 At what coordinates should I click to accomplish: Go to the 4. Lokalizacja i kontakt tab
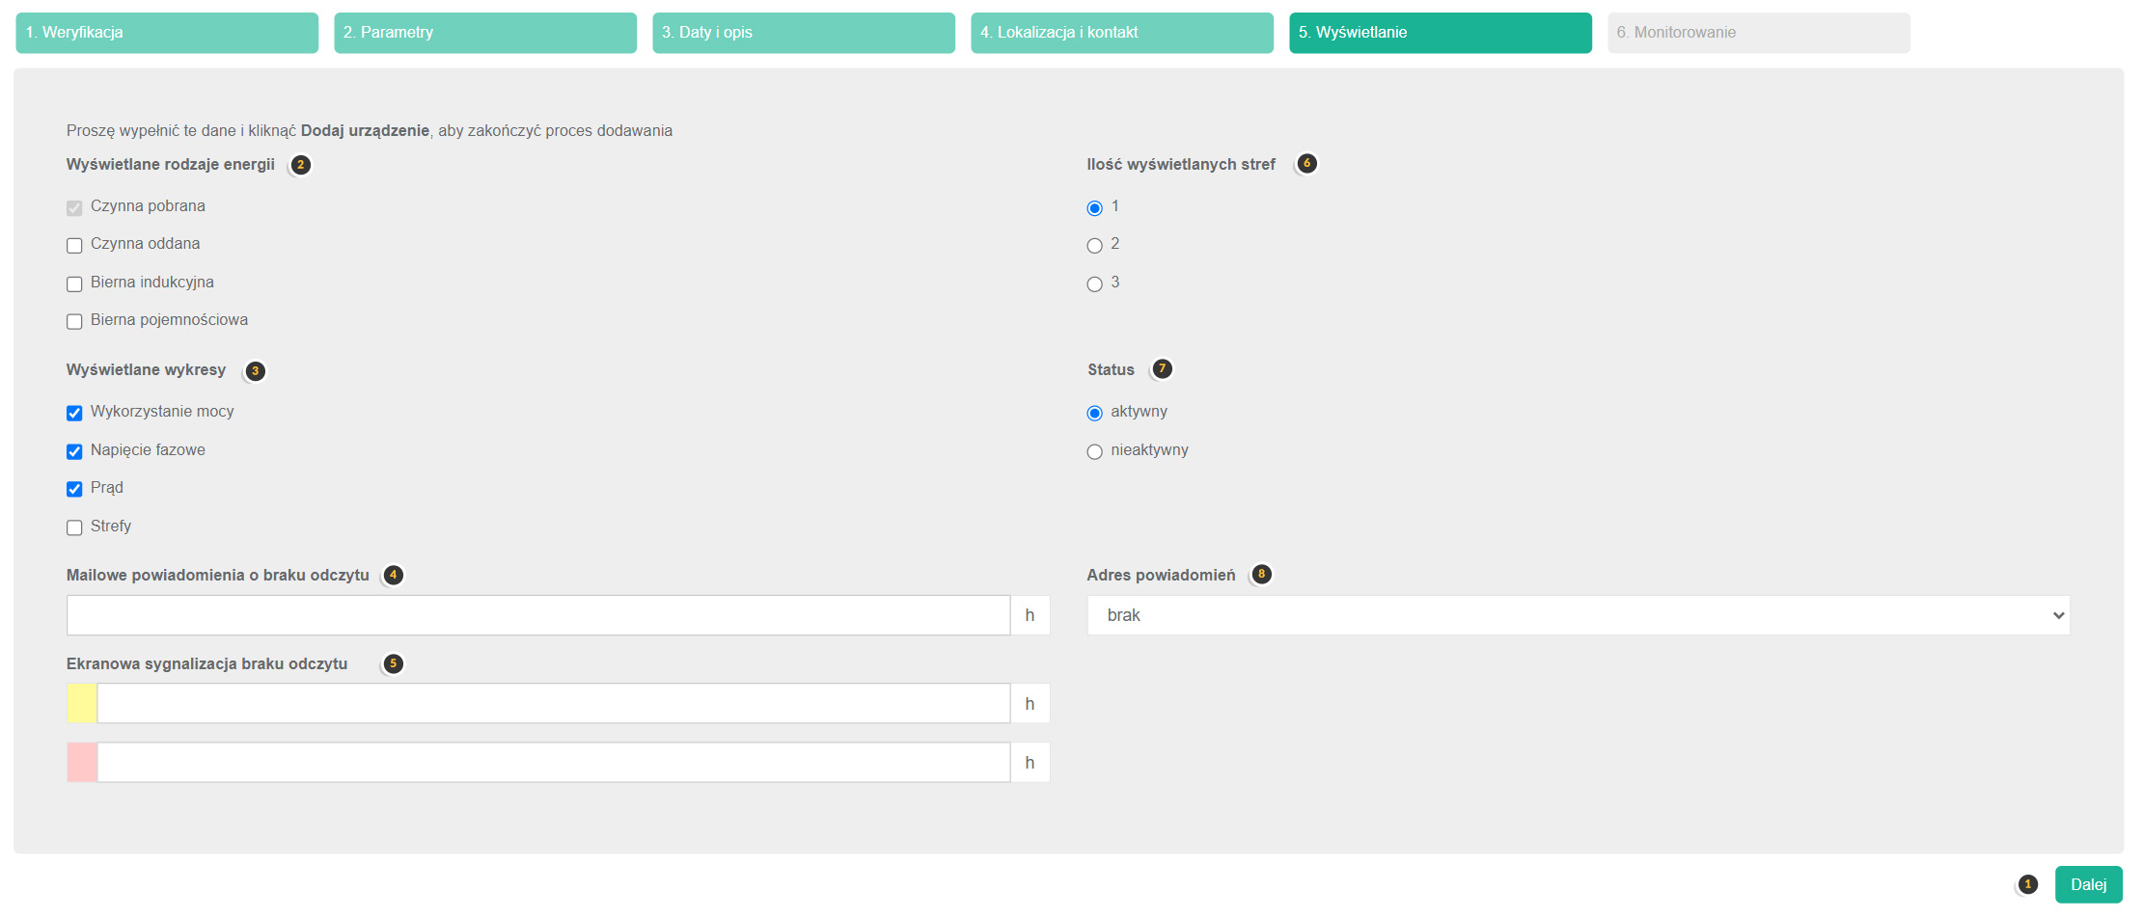pyautogui.click(x=1122, y=33)
